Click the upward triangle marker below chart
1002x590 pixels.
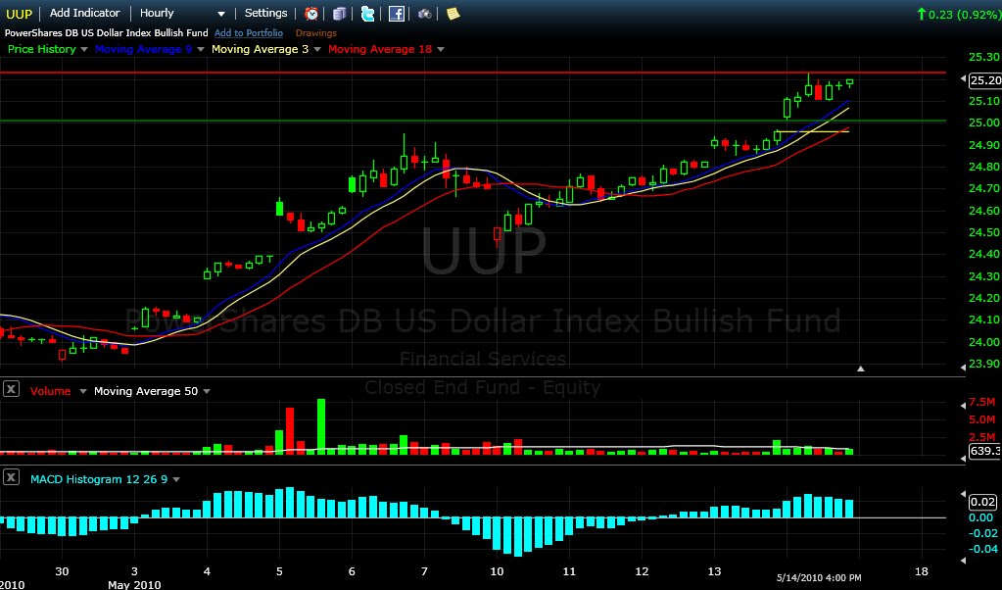click(861, 369)
